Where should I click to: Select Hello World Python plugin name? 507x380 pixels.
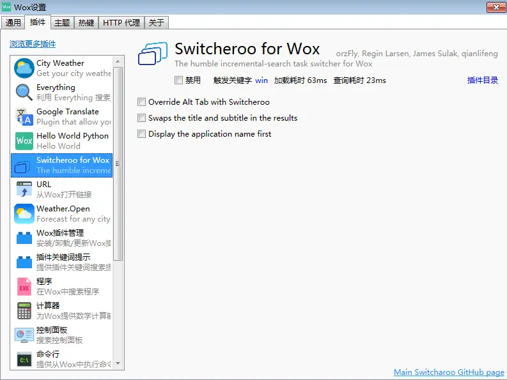coord(72,136)
